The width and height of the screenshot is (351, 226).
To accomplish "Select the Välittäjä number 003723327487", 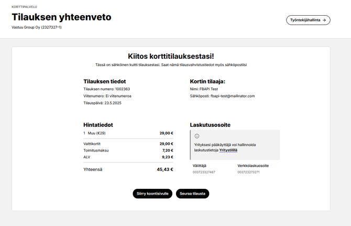I will [204, 172].
